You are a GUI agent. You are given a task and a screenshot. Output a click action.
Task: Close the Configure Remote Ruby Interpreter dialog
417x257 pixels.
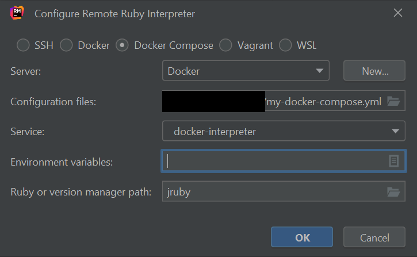click(397, 13)
